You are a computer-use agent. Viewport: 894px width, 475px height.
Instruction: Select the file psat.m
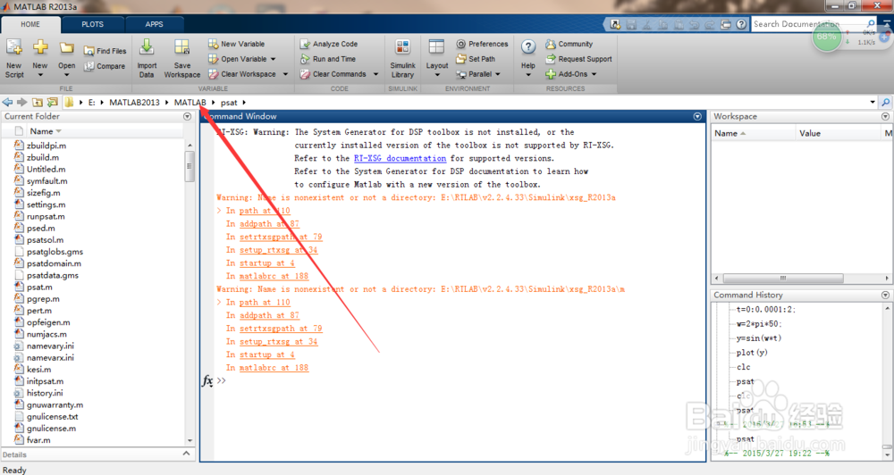(39, 287)
